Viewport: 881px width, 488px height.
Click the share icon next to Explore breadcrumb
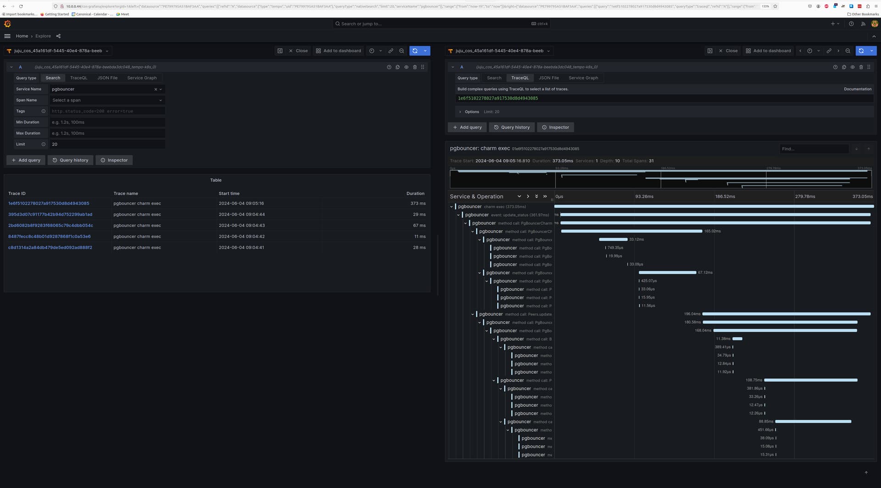(58, 36)
